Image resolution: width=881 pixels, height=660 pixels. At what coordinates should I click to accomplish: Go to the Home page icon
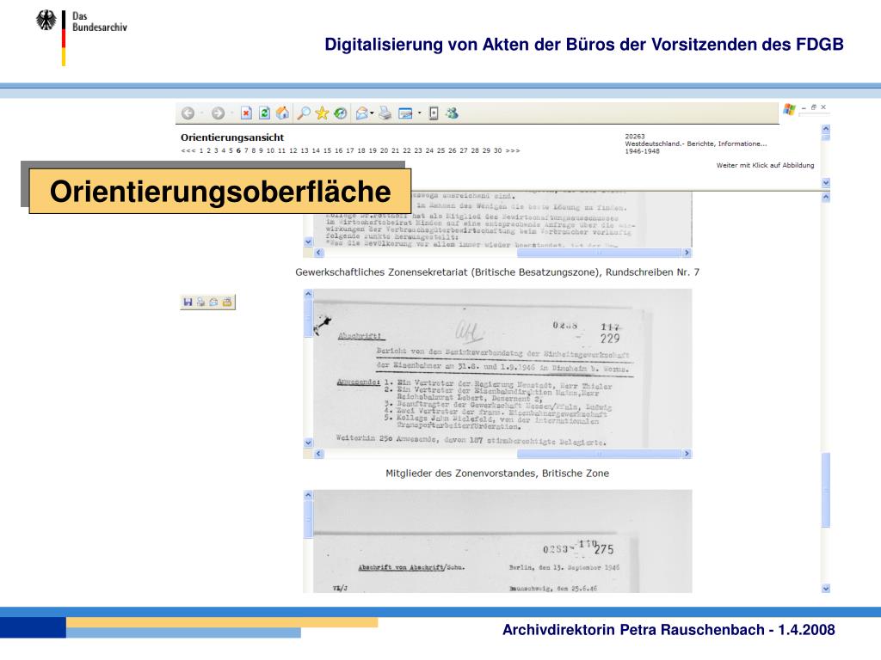[x=282, y=113]
